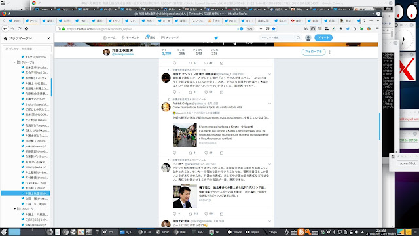This screenshot has width=419, height=236.
Task: Toggle the blue bookmark star
Action: point(274,29)
